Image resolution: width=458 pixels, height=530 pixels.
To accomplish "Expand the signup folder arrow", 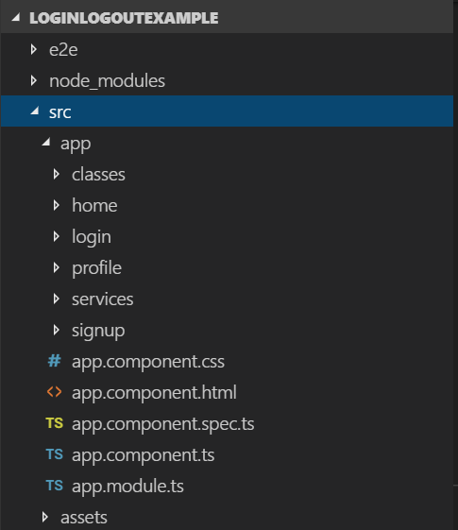I will point(56,330).
